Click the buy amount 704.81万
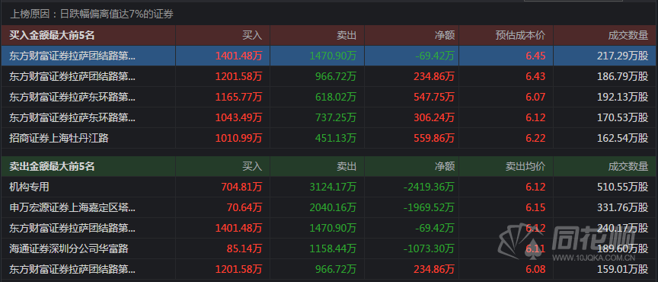658x282 pixels. [x=241, y=187]
